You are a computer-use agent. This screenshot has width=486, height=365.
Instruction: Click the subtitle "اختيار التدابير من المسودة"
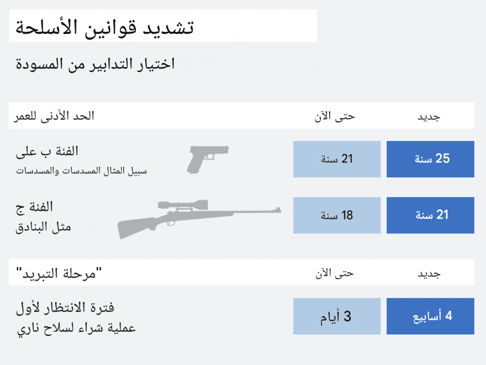[95, 63]
